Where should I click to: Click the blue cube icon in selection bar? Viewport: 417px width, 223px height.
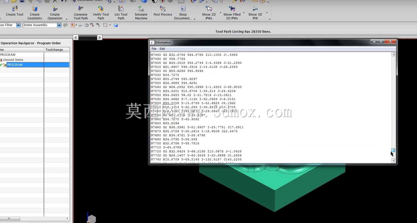tap(116, 25)
